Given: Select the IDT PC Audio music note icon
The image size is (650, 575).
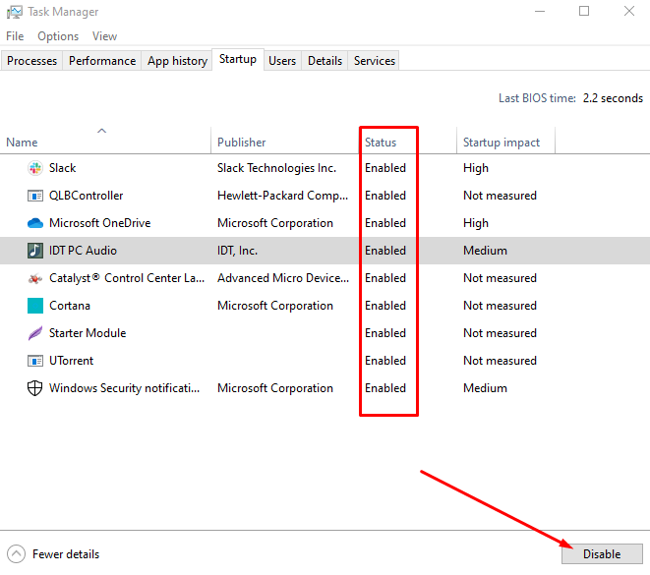Looking at the screenshot, I should coord(35,251).
